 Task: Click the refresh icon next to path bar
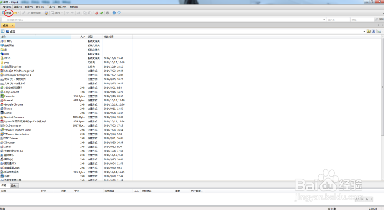click(x=374, y=31)
